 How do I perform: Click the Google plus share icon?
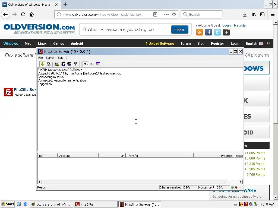226,32
